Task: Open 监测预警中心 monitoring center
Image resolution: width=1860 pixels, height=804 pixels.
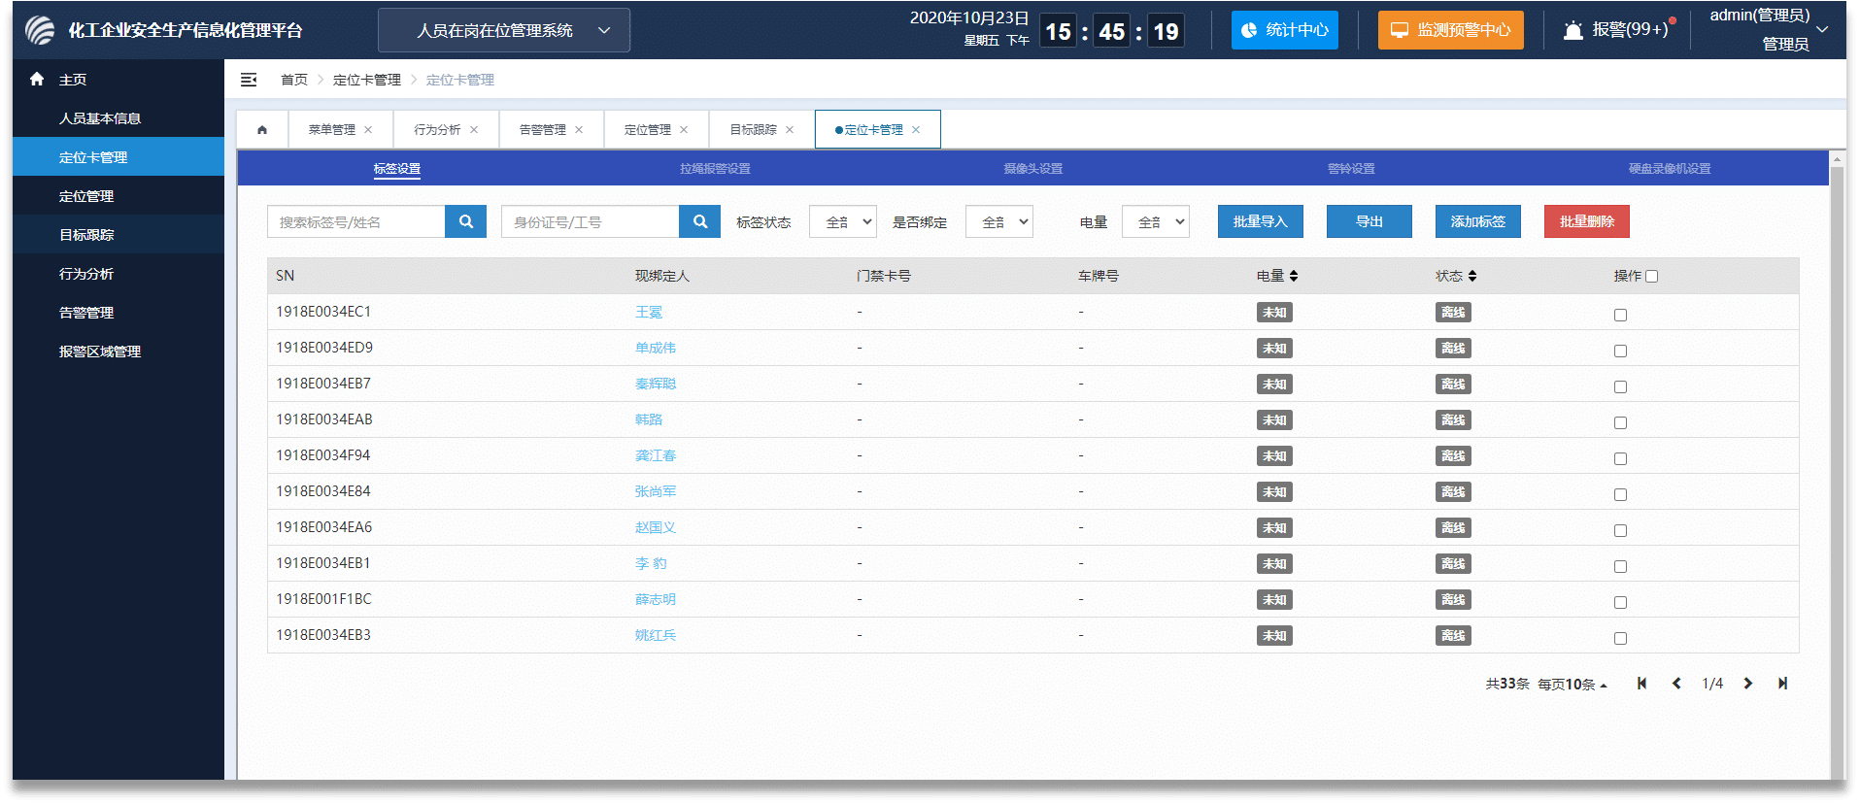Action: (1451, 30)
